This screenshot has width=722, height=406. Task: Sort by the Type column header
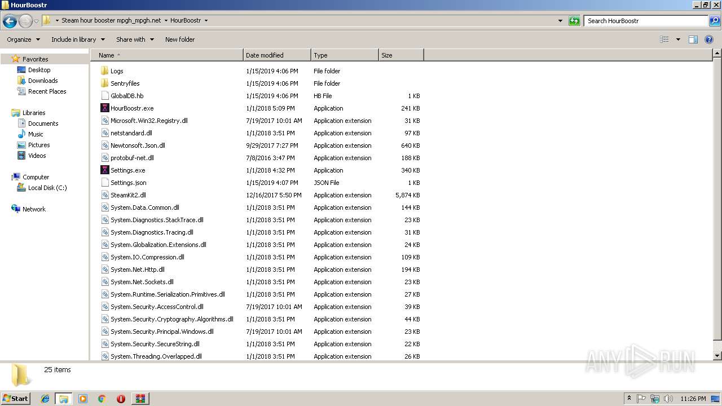click(345, 55)
